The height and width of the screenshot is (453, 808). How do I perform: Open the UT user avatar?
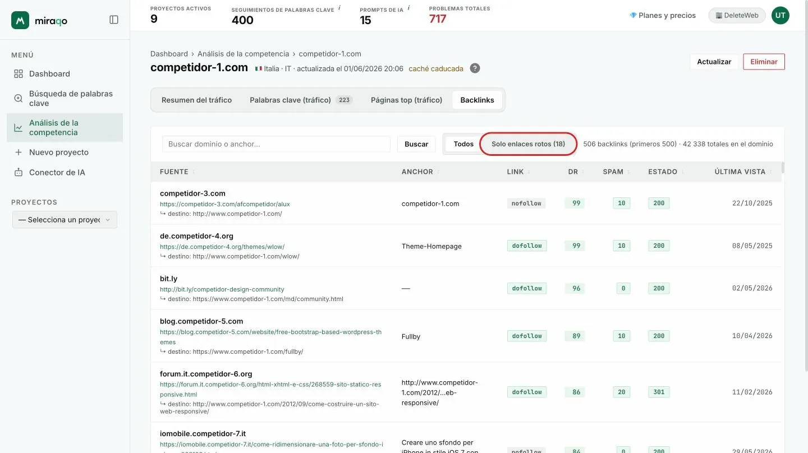780,16
